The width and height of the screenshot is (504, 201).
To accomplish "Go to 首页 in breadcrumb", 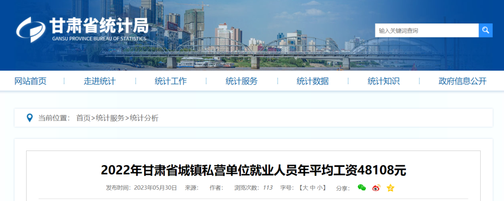I will click(83, 118).
